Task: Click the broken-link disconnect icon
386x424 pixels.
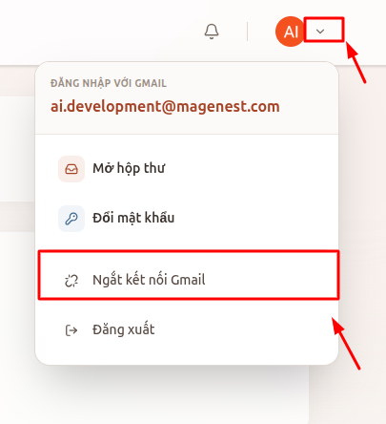Action: click(x=71, y=281)
